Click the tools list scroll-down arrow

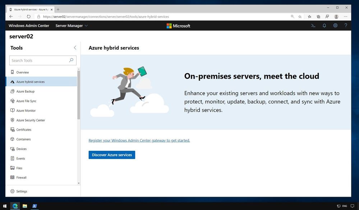coord(79,183)
